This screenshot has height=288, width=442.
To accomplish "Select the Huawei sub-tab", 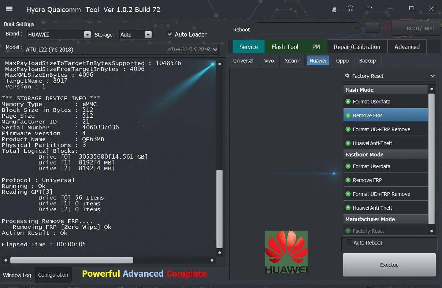I will [x=318, y=61].
